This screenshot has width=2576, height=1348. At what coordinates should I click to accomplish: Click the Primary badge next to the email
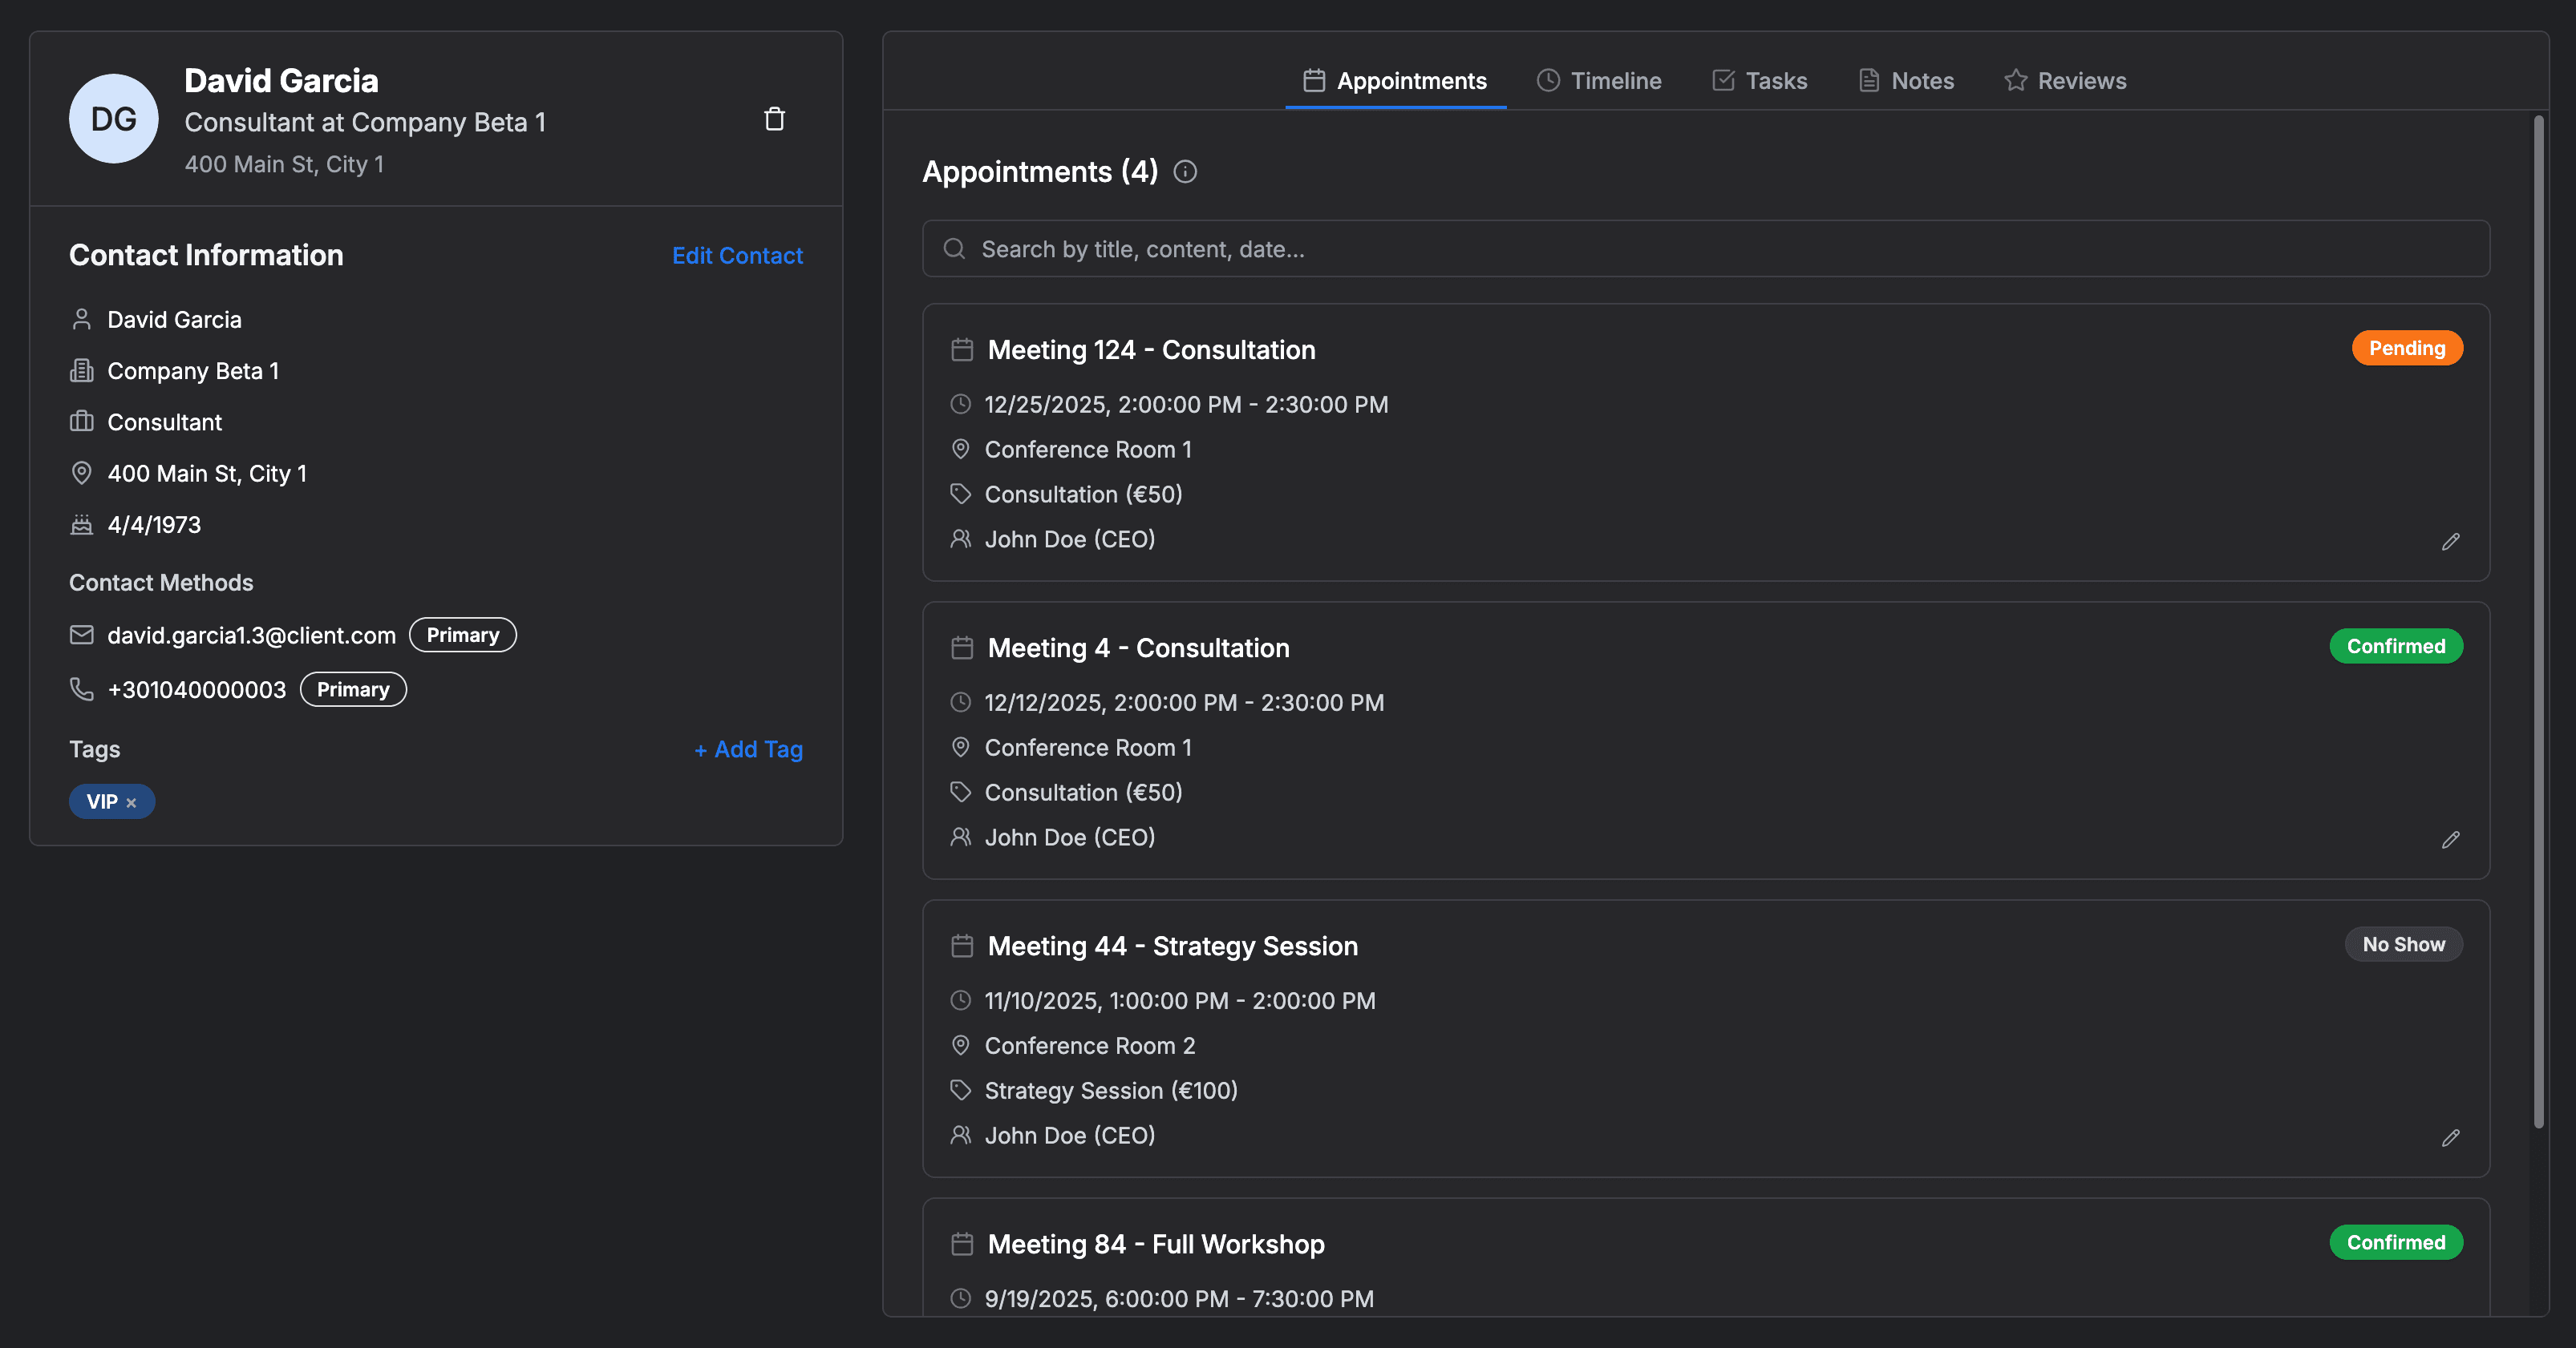pyautogui.click(x=462, y=635)
